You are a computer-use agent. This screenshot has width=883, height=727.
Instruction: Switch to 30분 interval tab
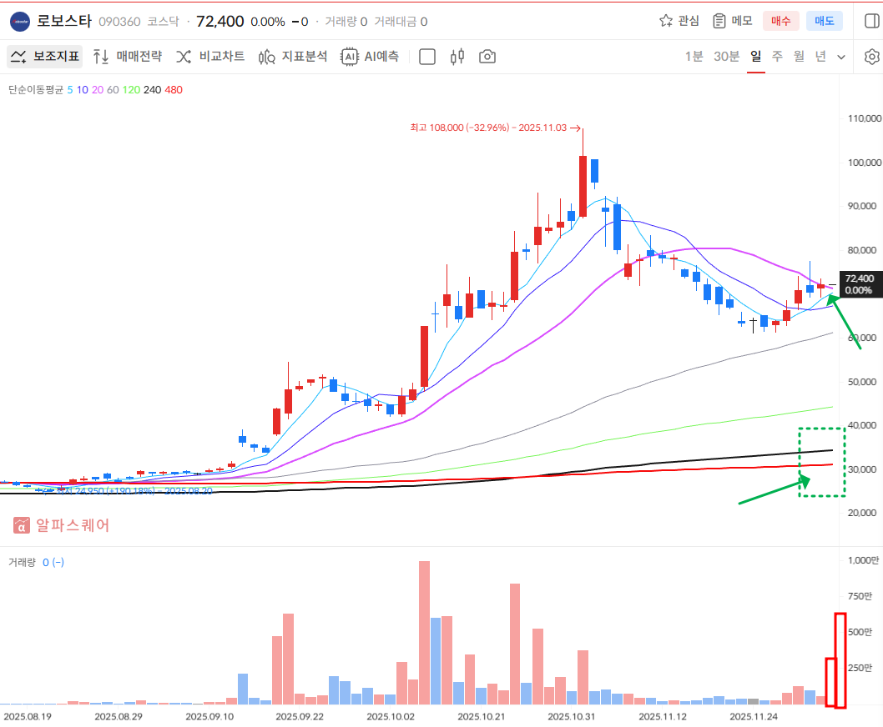[x=726, y=57]
